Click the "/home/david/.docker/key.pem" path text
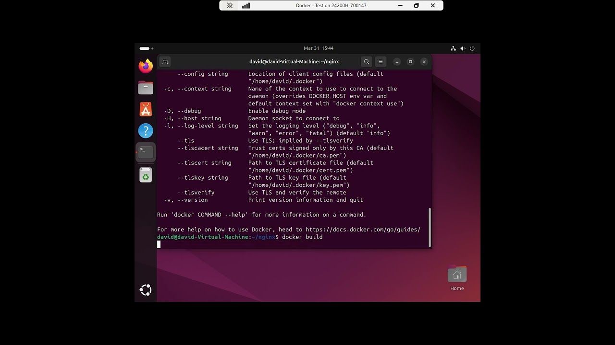This screenshot has width=615, height=345. (x=299, y=185)
